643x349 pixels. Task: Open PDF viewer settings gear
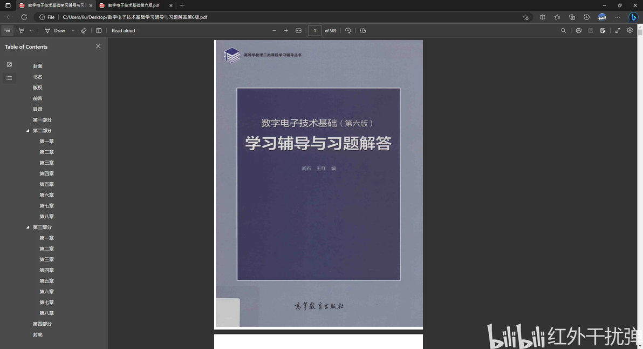(630, 30)
